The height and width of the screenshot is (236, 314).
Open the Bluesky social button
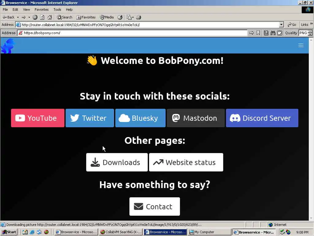pyautogui.click(x=140, y=118)
